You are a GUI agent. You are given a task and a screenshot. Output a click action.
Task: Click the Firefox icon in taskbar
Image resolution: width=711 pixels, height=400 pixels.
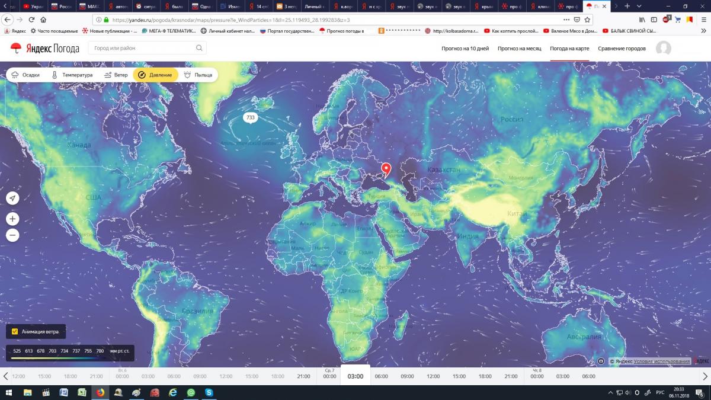100,392
